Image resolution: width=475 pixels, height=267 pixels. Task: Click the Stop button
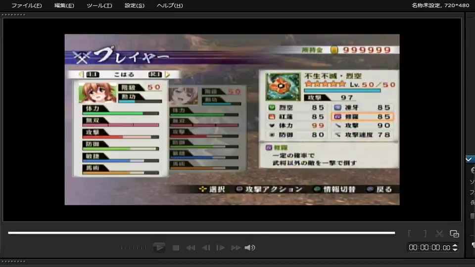176,248
